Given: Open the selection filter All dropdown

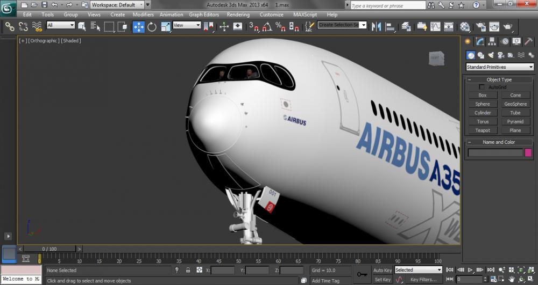Looking at the screenshot, I should pyautogui.click(x=61, y=25).
